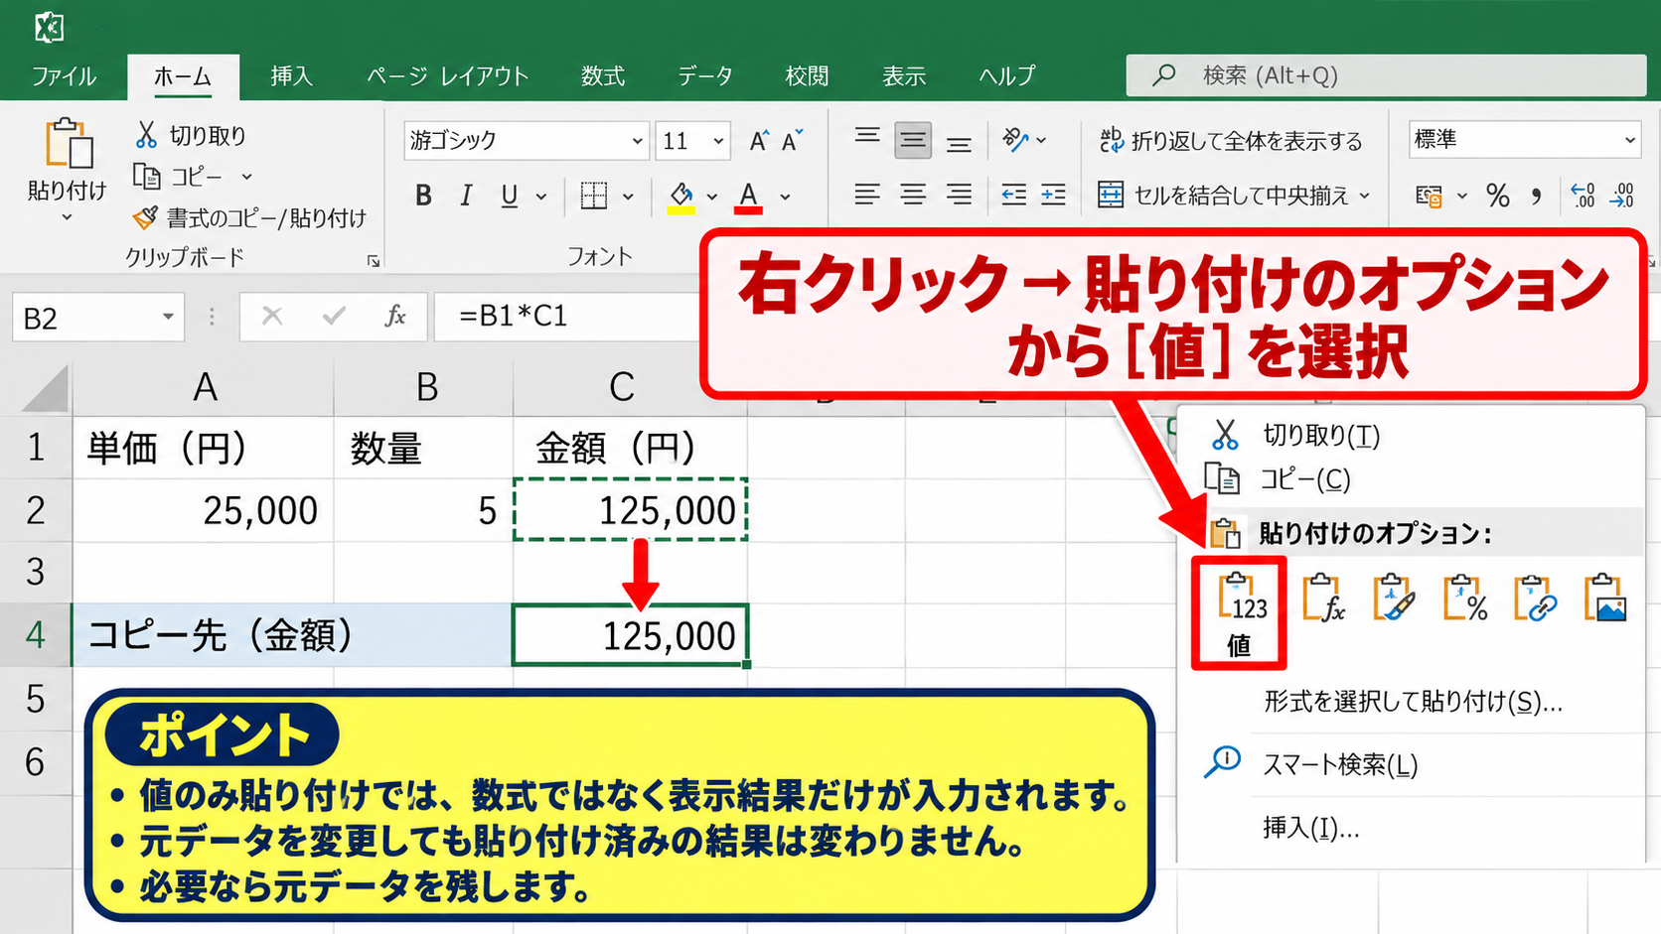Select top vertical alignment
1661x934 pixels.
867,137
